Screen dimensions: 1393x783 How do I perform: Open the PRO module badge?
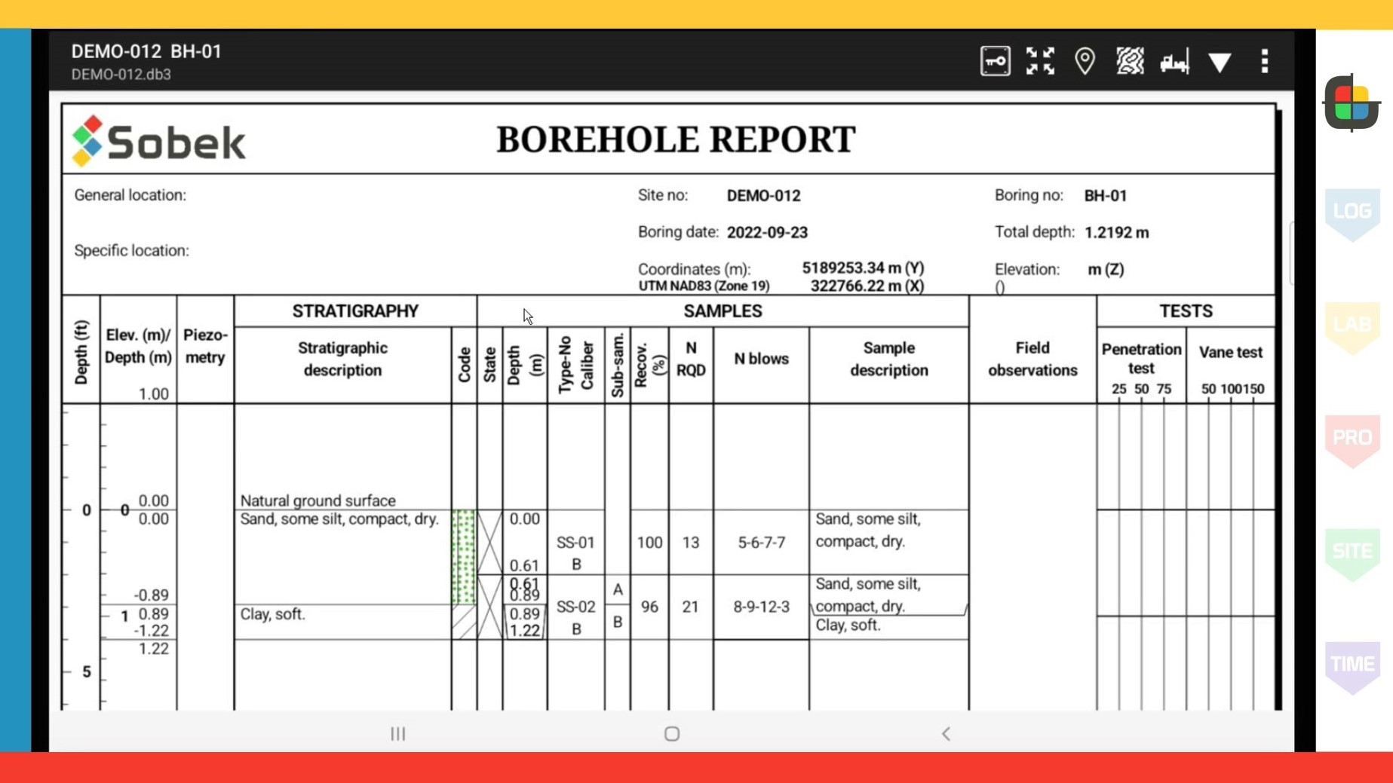click(x=1352, y=440)
